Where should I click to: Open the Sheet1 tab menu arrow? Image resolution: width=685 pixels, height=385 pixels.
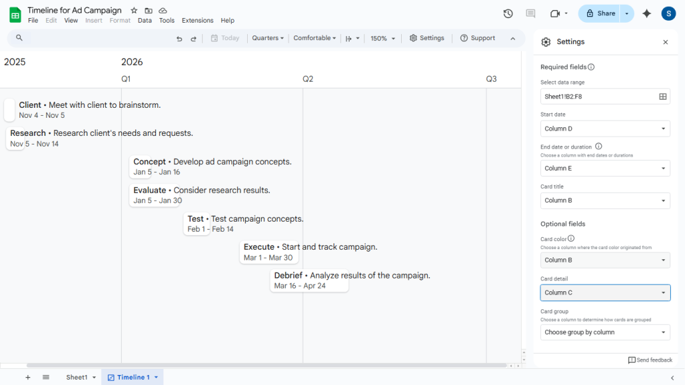pyautogui.click(x=94, y=378)
